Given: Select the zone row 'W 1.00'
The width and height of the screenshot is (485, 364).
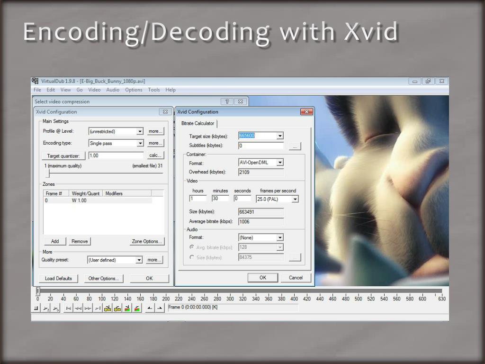Looking at the screenshot, I should coord(98,200).
